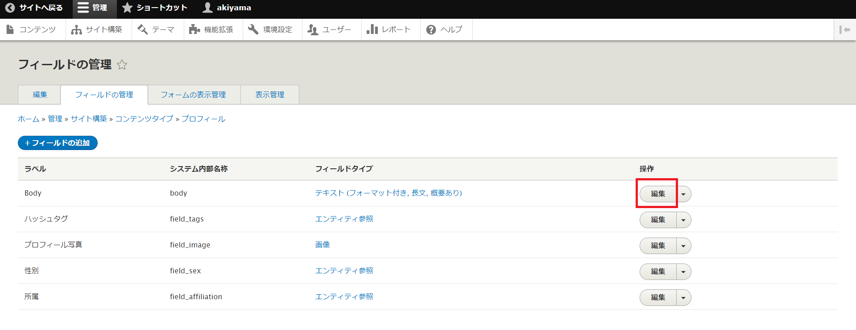Open the 環境設定 configuration menu

tap(271, 29)
